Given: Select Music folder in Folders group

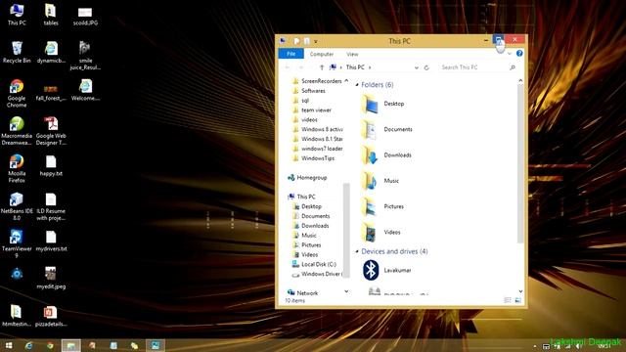Looking at the screenshot, I should click(x=380, y=181).
